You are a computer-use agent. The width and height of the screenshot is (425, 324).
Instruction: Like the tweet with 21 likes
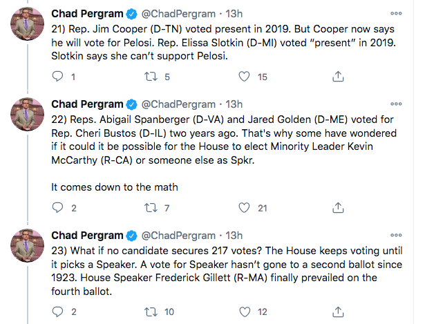point(244,207)
